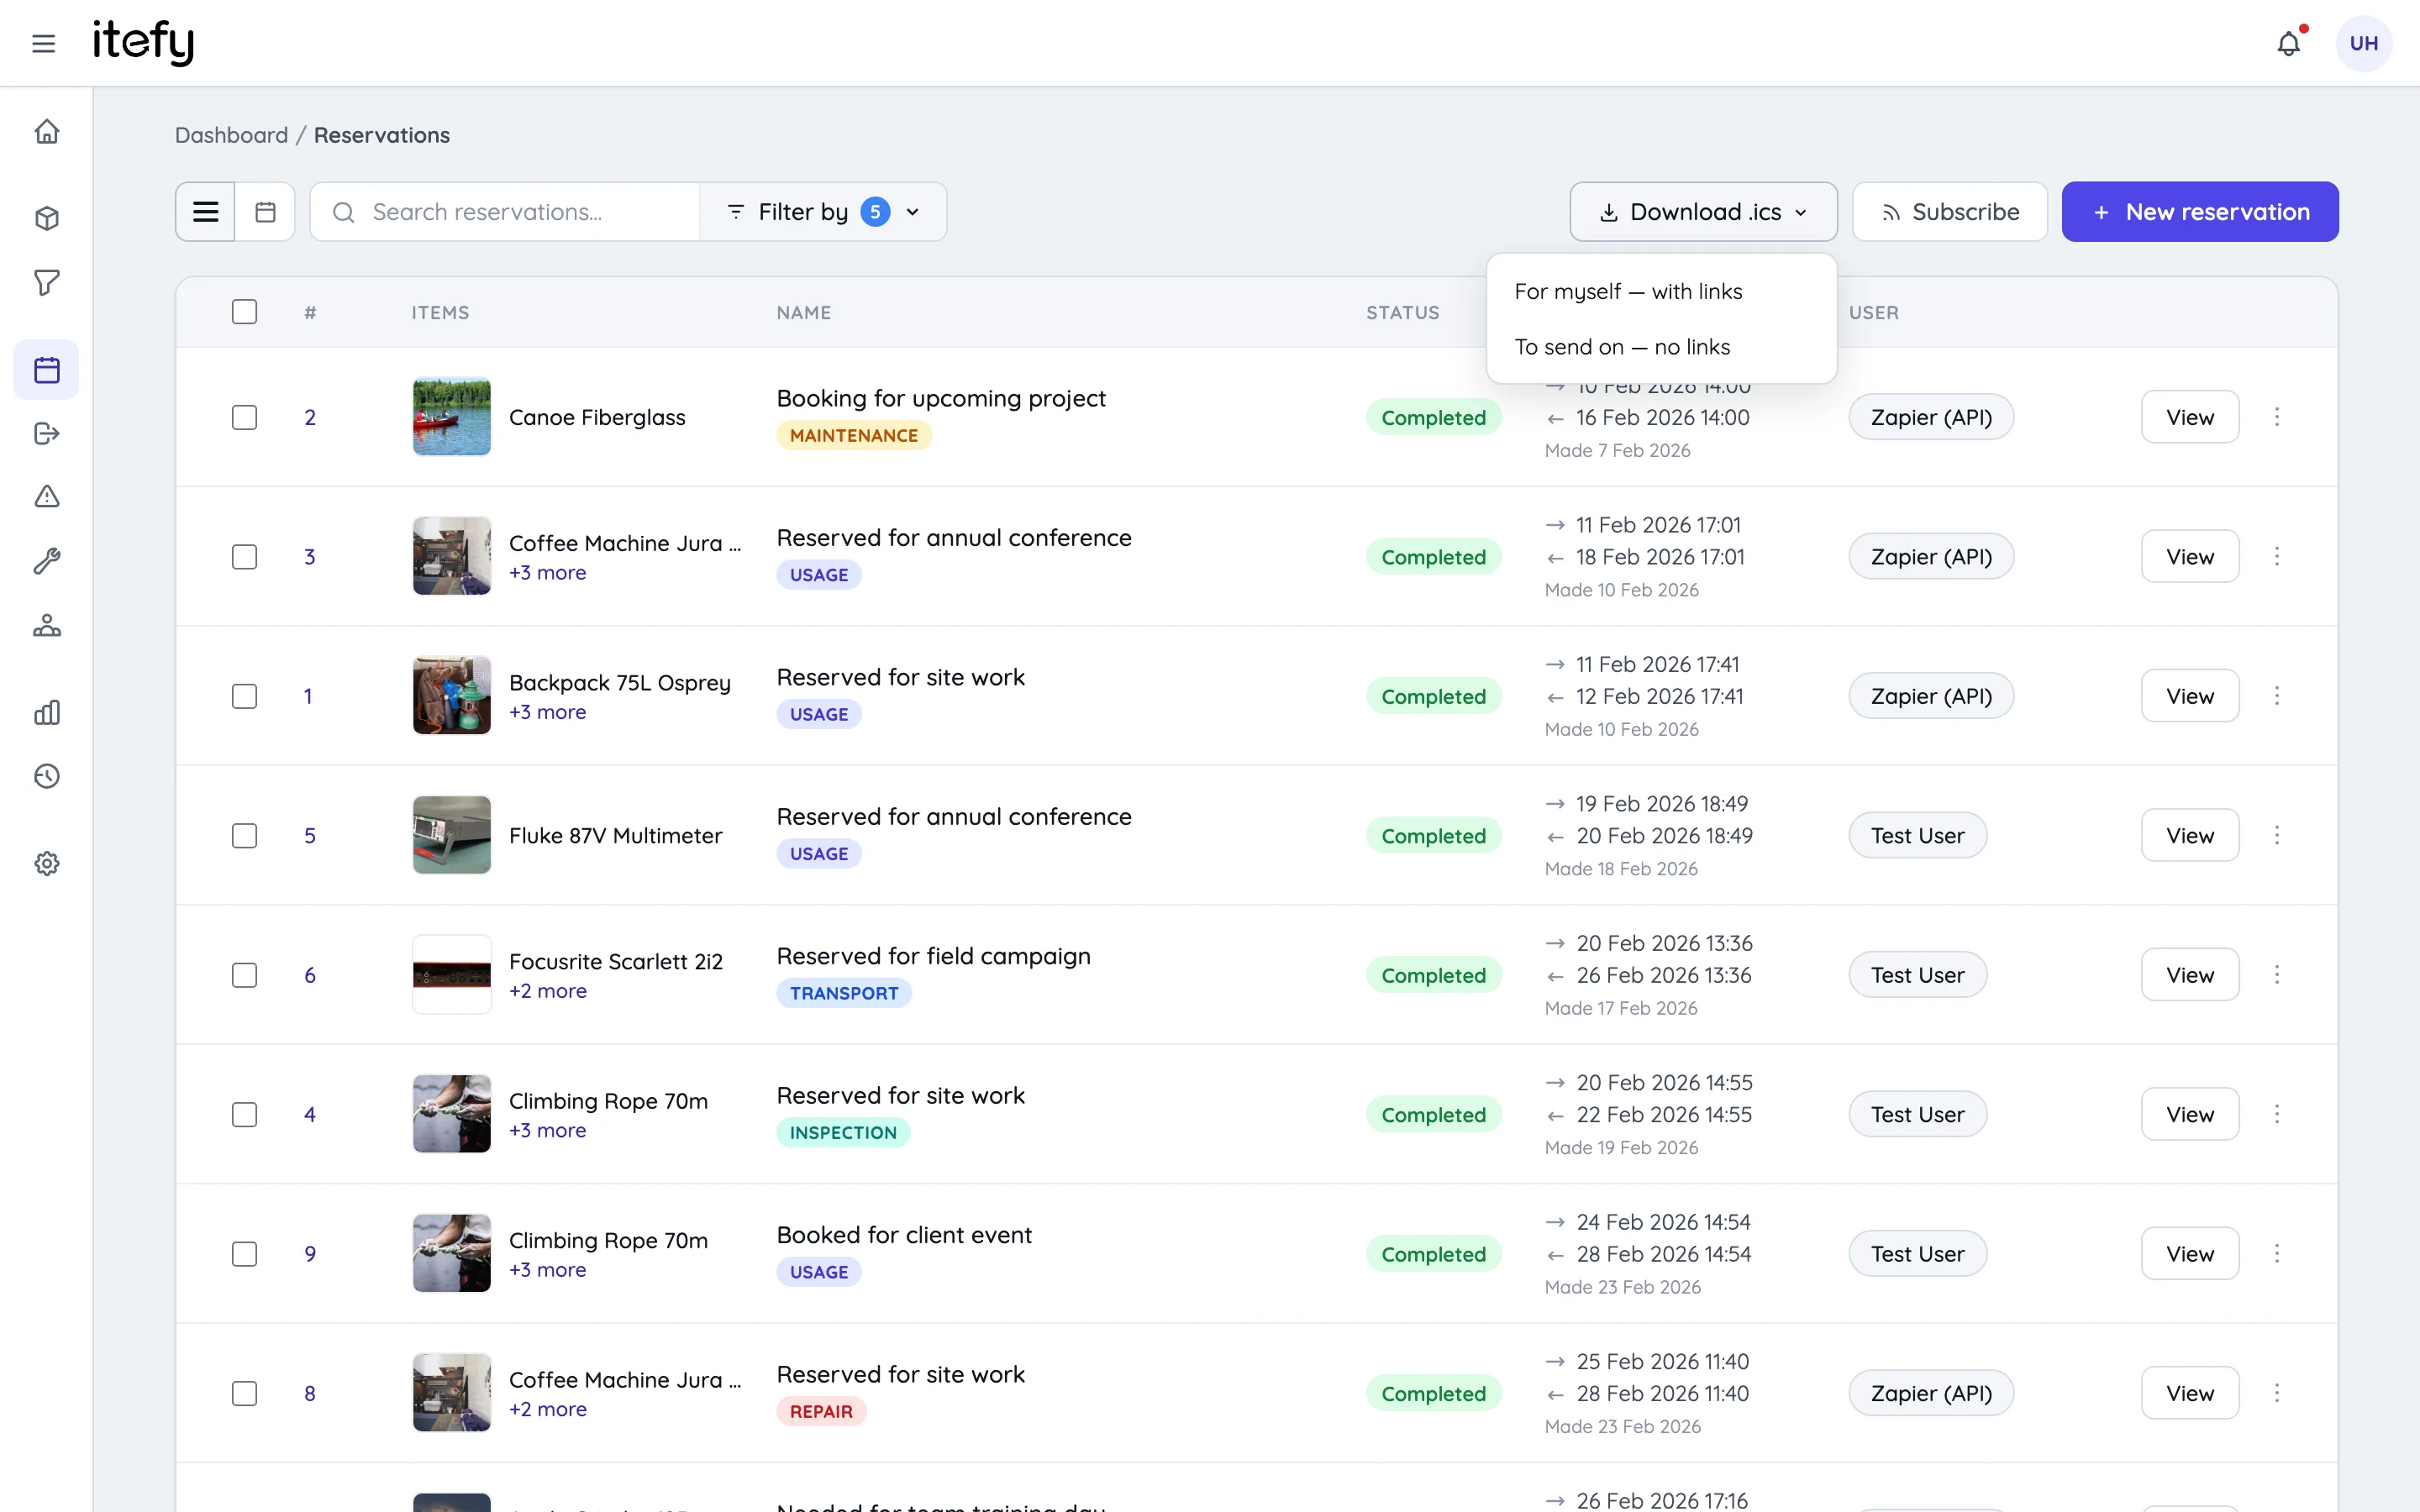The image size is (2420, 1512).
Task: Open the reservations calendar sidebar icon
Action: pos(47,370)
